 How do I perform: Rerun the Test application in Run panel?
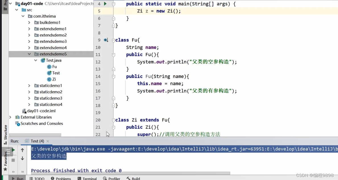coord(13,150)
